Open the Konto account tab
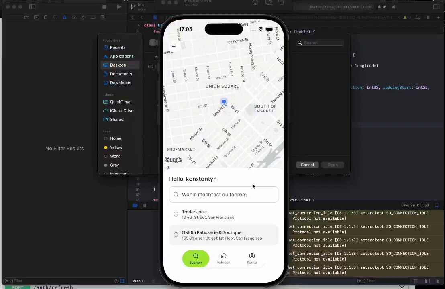 252,258
